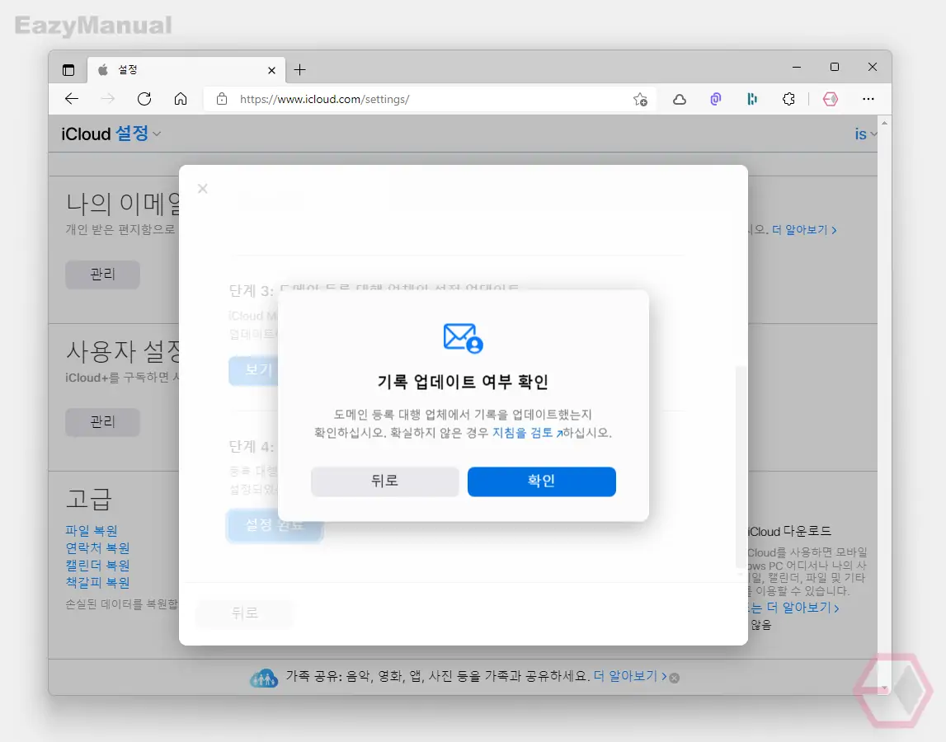Go to the browser home page

[x=181, y=99]
